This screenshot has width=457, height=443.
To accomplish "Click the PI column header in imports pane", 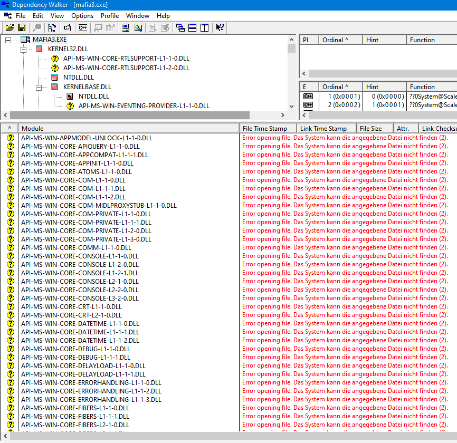I will click(x=309, y=40).
